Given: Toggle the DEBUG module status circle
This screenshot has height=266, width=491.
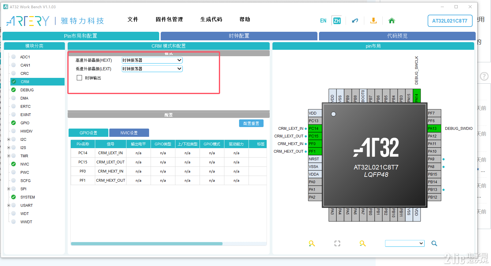Looking at the screenshot, I should (13, 90).
